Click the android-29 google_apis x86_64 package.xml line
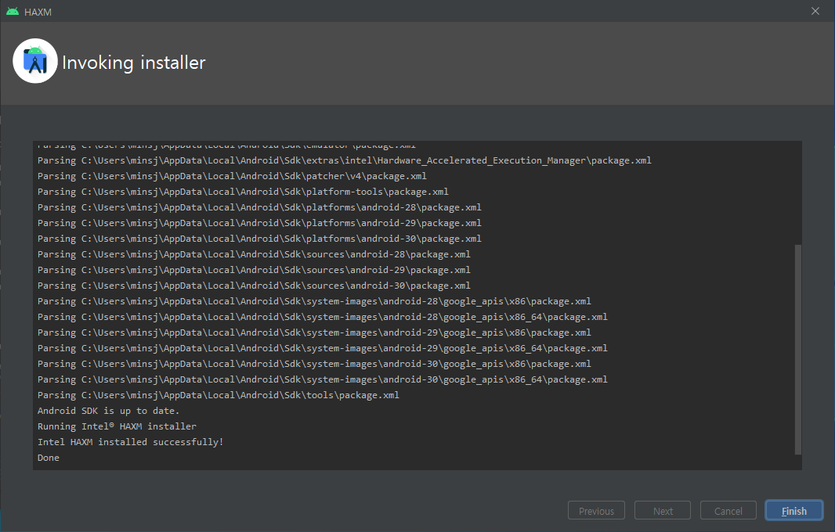Image resolution: width=835 pixels, height=532 pixels. 323,348
